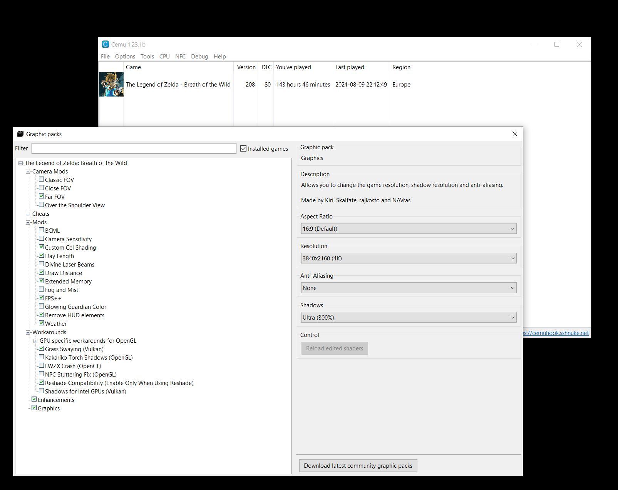Screen dimensions: 618x490
Task: Tick the LWZX Crash (OpenGL) checkbox
Action: coord(41,365)
